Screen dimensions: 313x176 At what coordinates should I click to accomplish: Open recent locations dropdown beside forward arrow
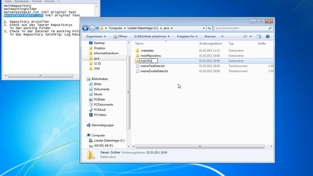pos(97,28)
